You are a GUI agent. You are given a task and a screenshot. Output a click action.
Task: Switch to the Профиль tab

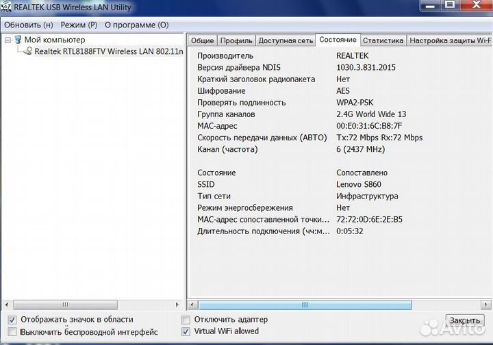(236, 40)
